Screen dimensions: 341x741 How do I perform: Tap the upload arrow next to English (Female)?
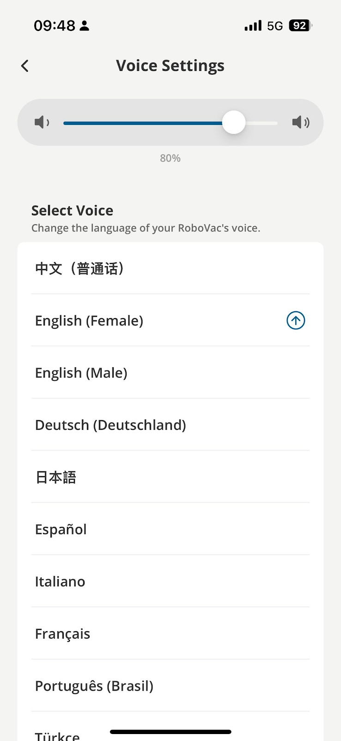296,320
